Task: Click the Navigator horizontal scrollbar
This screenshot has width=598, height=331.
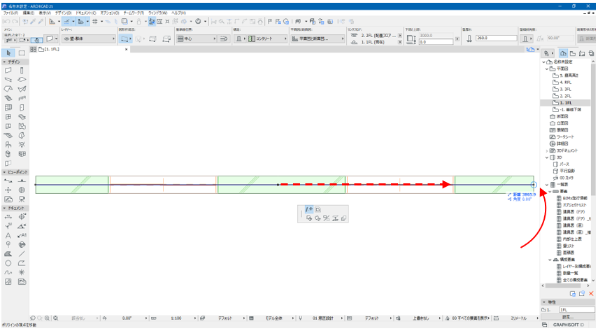Action: [562, 286]
